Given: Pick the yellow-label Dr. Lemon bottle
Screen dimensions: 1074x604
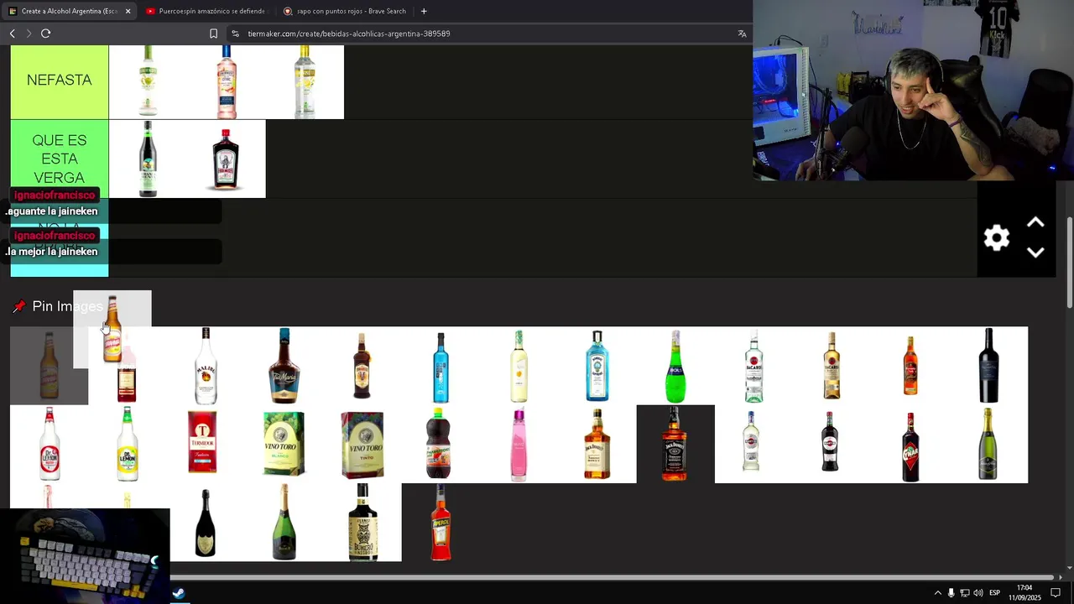Looking at the screenshot, I should click(x=128, y=444).
